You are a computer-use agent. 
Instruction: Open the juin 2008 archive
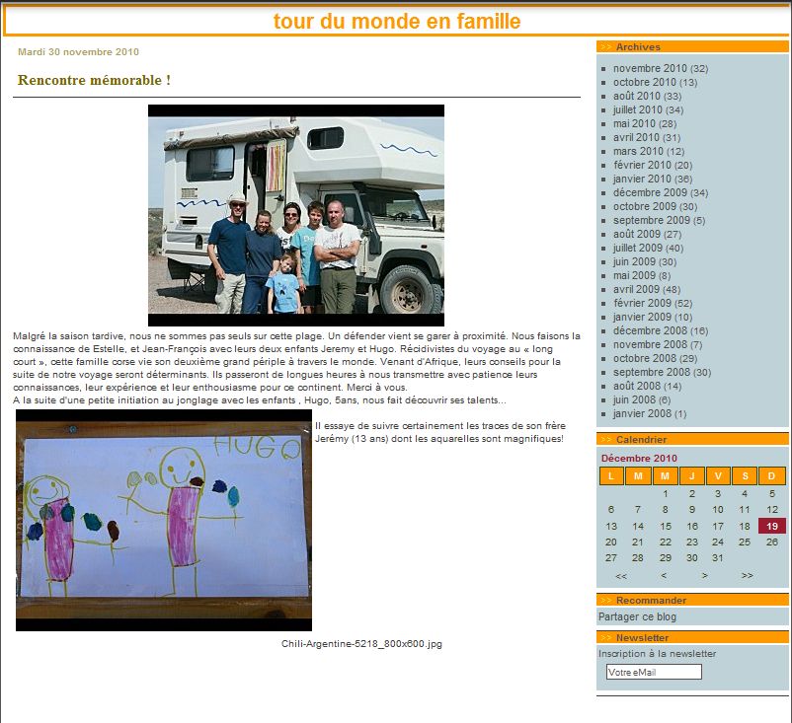tap(635, 400)
